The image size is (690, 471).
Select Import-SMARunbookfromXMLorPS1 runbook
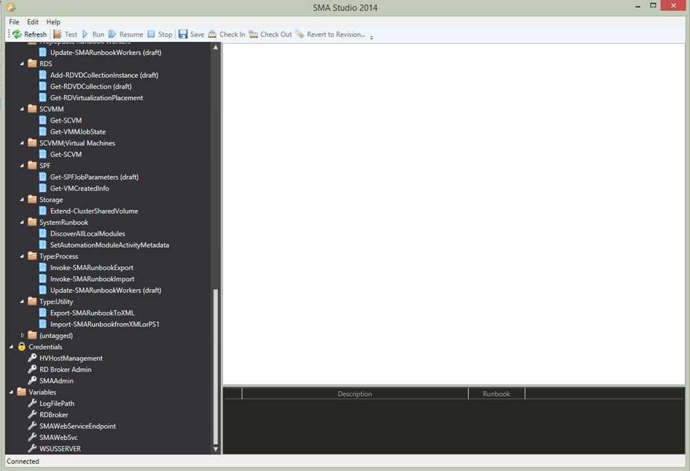pos(105,324)
